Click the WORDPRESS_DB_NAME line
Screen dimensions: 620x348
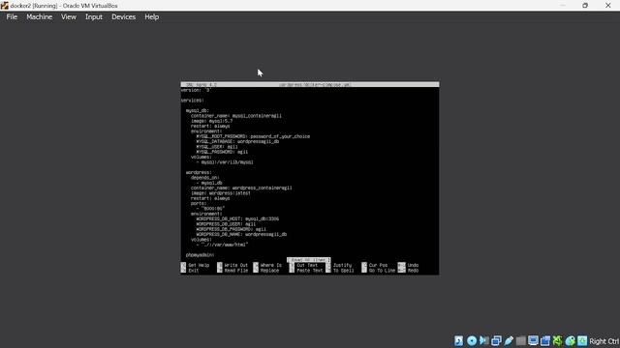[241, 234]
